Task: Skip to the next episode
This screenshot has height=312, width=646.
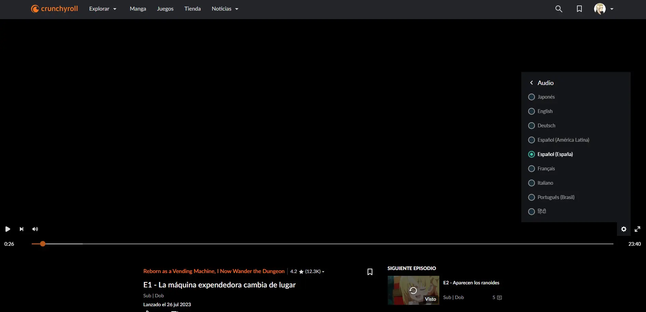Action: pyautogui.click(x=22, y=229)
